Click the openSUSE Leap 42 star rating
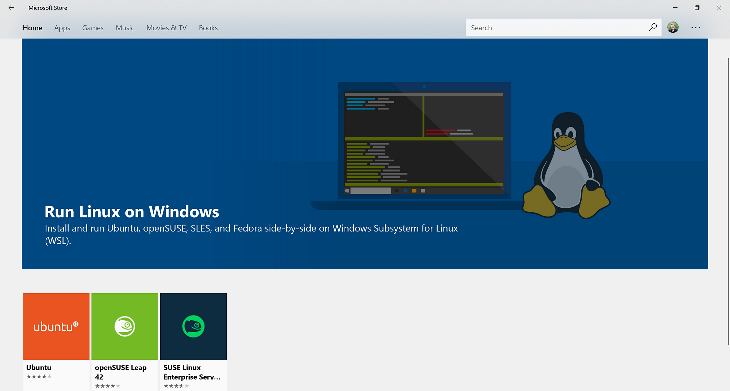Screen dimensions: 730x391 pos(108,386)
